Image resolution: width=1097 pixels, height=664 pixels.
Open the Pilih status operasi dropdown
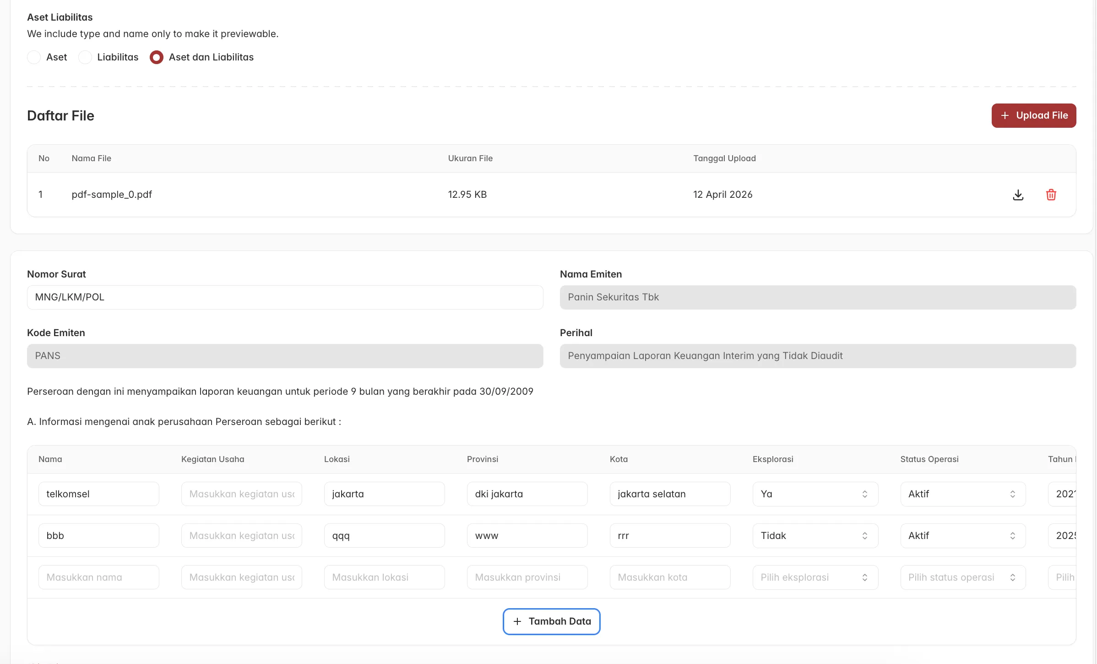[963, 577]
